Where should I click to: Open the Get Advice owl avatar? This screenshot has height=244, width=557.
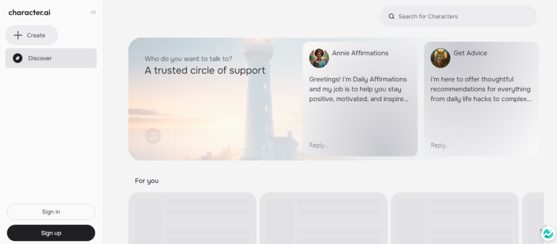[x=441, y=58]
